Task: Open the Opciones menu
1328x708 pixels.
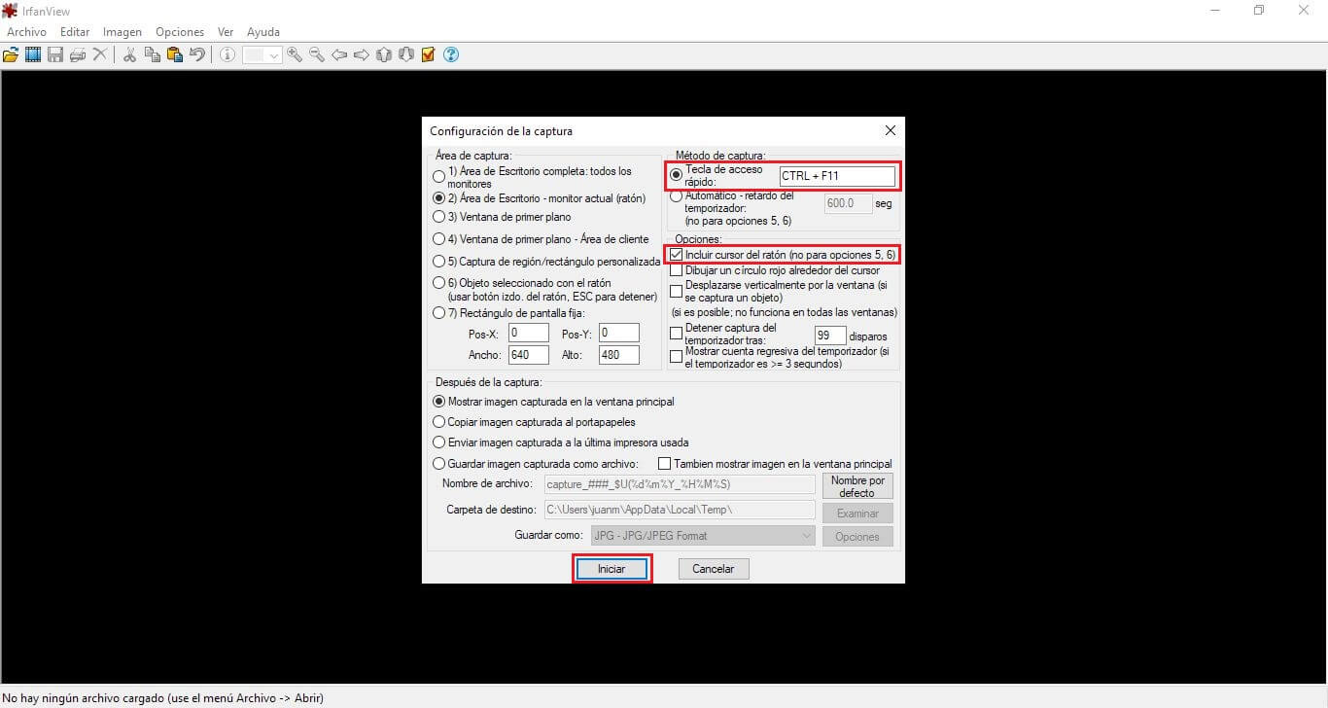Action: [x=180, y=32]
